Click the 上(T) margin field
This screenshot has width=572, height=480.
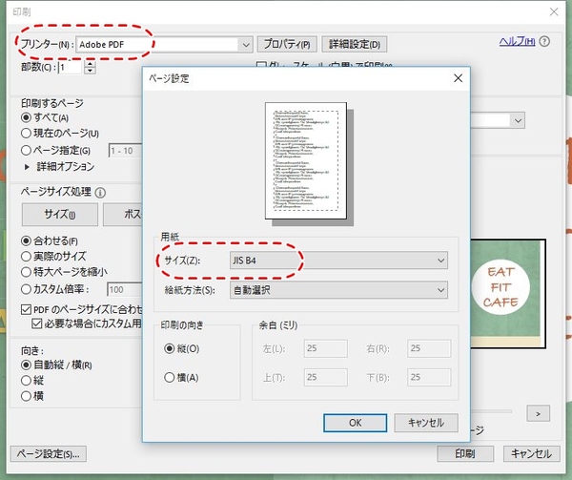(x=325, y=377)
